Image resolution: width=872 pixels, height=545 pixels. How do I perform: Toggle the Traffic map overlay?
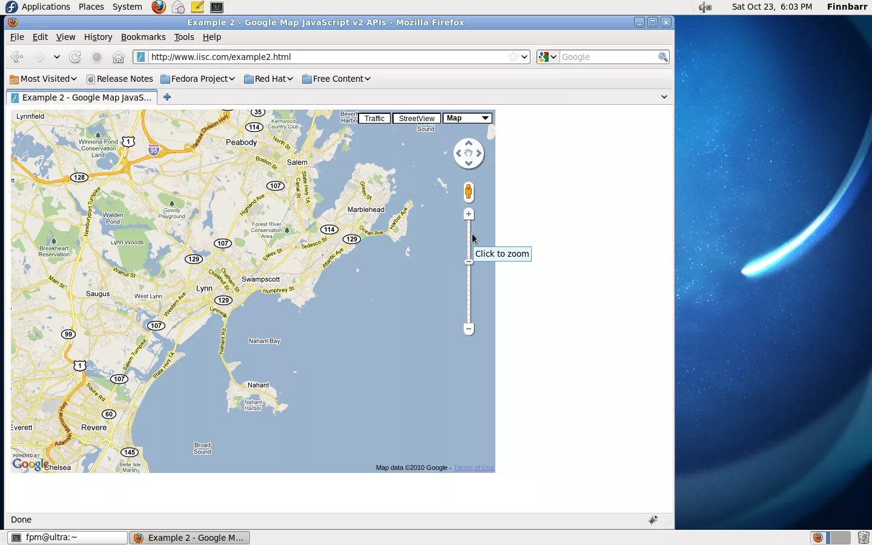374,119
